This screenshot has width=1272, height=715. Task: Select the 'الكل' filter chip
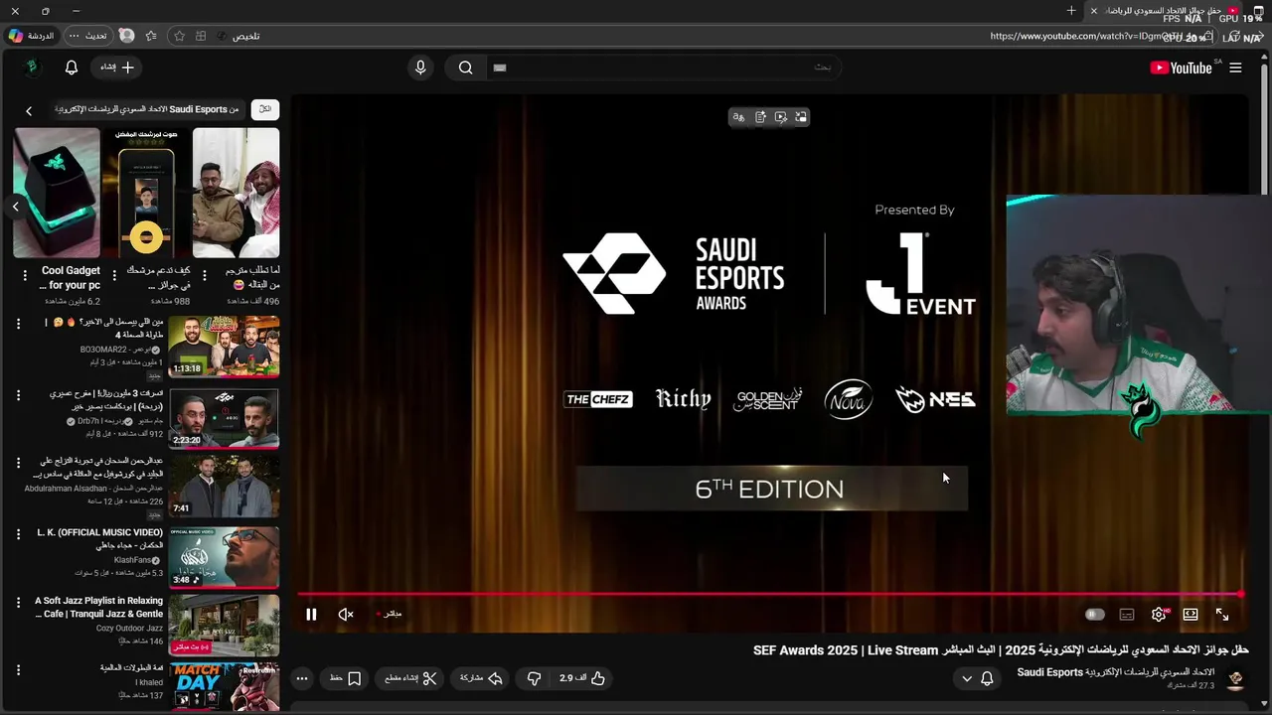pos(264,109)
